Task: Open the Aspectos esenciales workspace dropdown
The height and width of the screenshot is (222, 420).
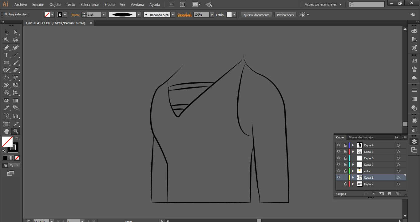Action: tap(323, 5)
